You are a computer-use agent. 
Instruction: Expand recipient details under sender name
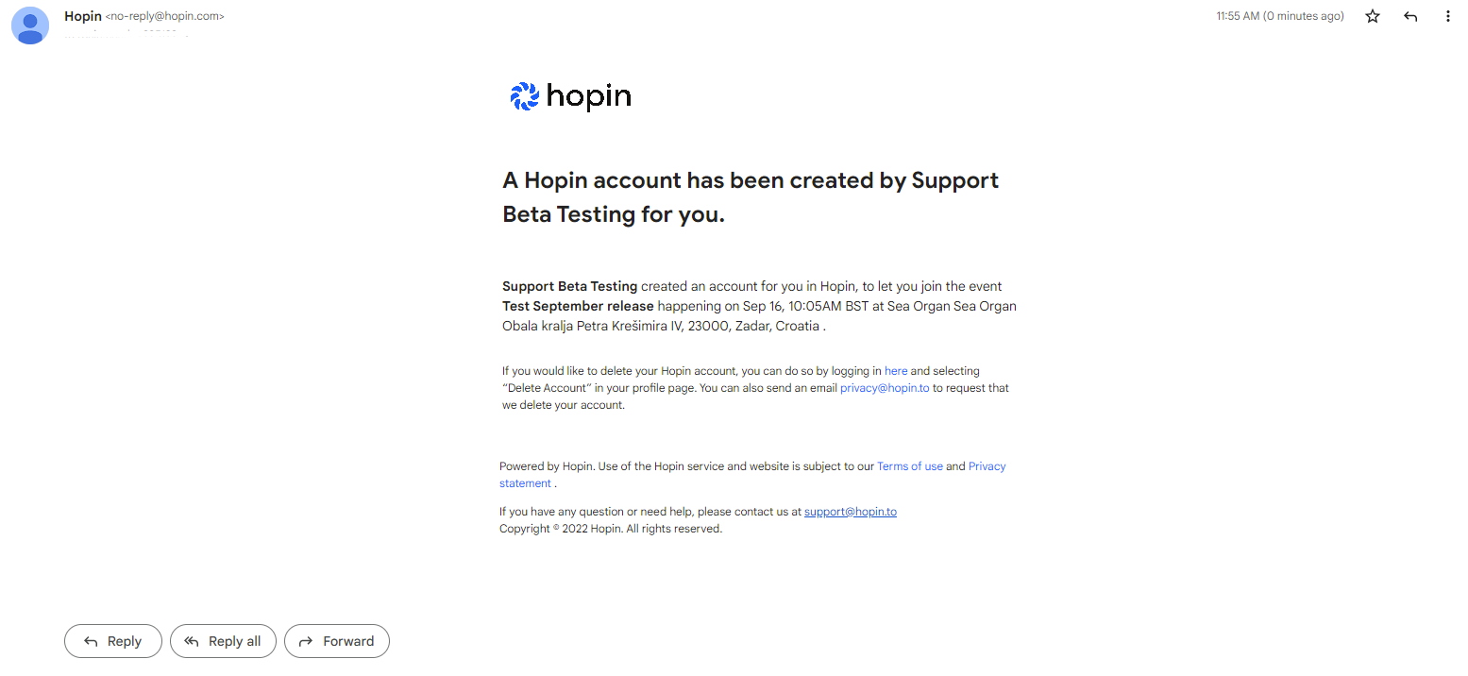pyautogui.click(x=127, y=35)
